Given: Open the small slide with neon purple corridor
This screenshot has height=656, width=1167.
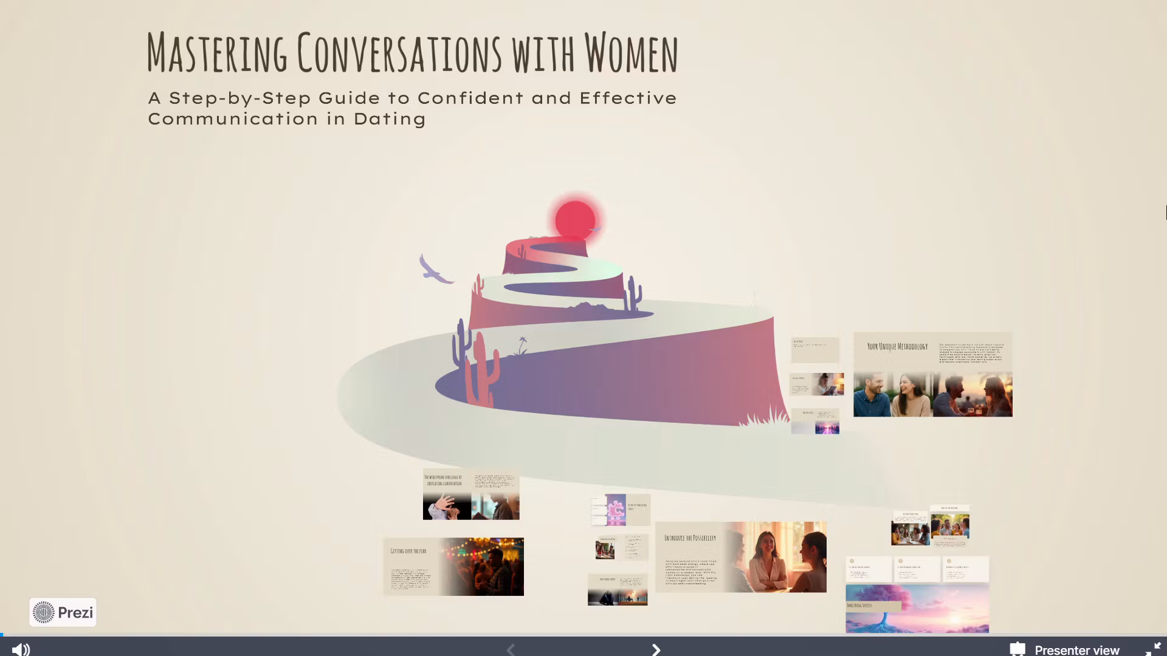Looking at the screenshot, I should [815, 421].
